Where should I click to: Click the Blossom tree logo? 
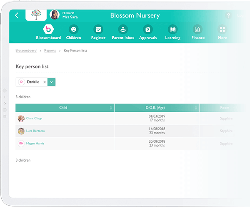tap(36, 15)
